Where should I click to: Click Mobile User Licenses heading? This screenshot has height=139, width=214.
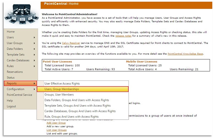pos(142,62)
